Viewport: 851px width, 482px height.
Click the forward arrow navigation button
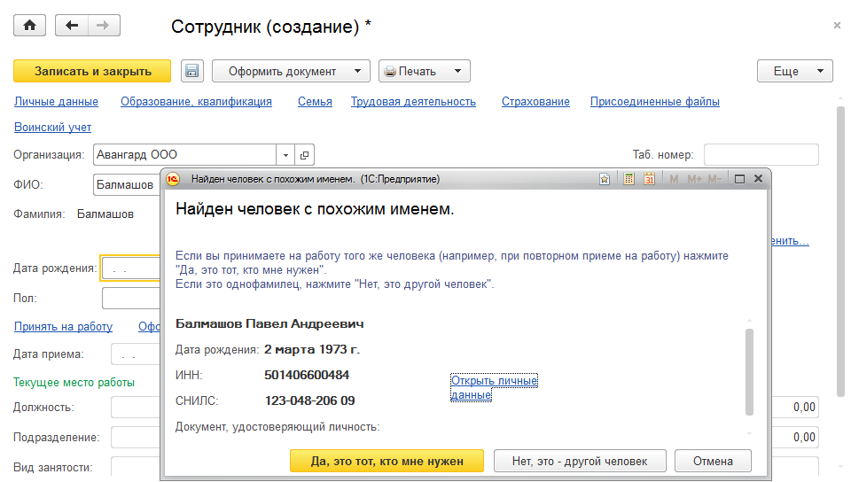pos(103,26)
